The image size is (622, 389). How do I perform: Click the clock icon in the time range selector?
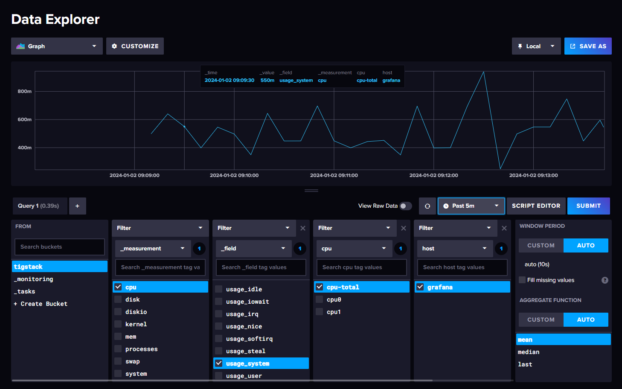tap(446, 206)
